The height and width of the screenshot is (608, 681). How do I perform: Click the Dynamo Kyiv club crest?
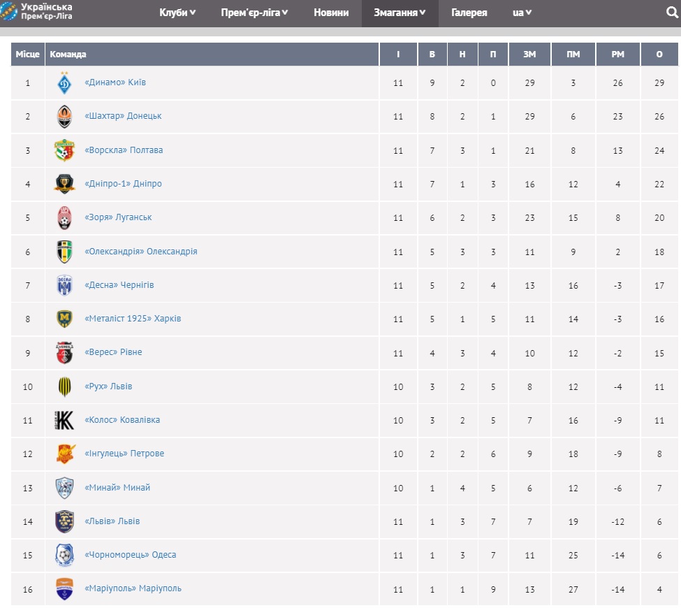point(64,82)
